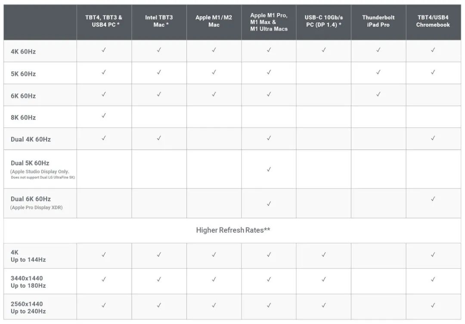This screenshot has width=465, height=324.
Task: Click the checkmark in the 8K 60Hz row
Action: (x=104, y=116)
